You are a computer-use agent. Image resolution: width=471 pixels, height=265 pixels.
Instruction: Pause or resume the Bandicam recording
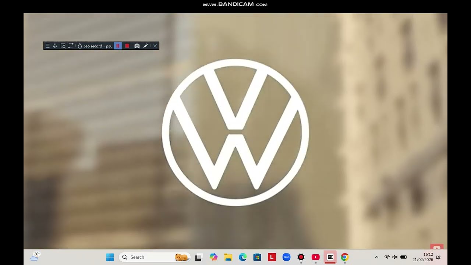118,46
